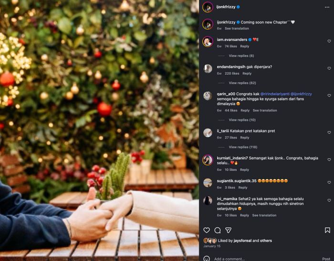Like the endandaningsih comment
Image resolution: width=334 pixels, height=261 pixels.
[329, 68]
